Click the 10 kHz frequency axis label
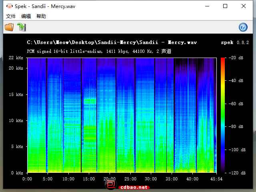The width and height of the screenshot is (256, 192). (x=16, y=120)
